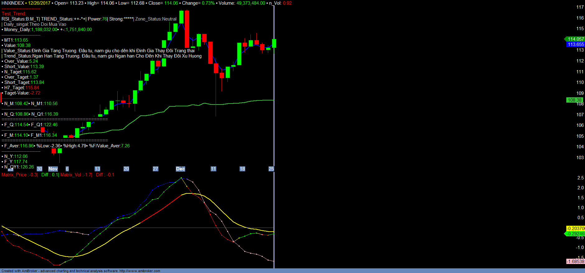Select the 13 date marker on the axis
The image size is (585, 273).
pos(97,169)
